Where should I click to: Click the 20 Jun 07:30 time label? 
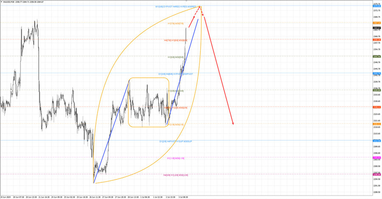click(x=19, y=197)
